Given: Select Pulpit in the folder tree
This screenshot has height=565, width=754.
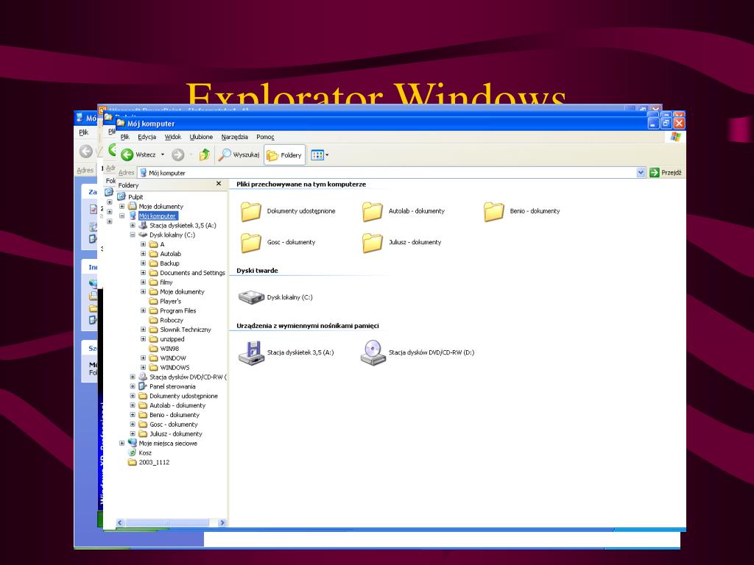Looking at the screenshot, I should 135,197.
